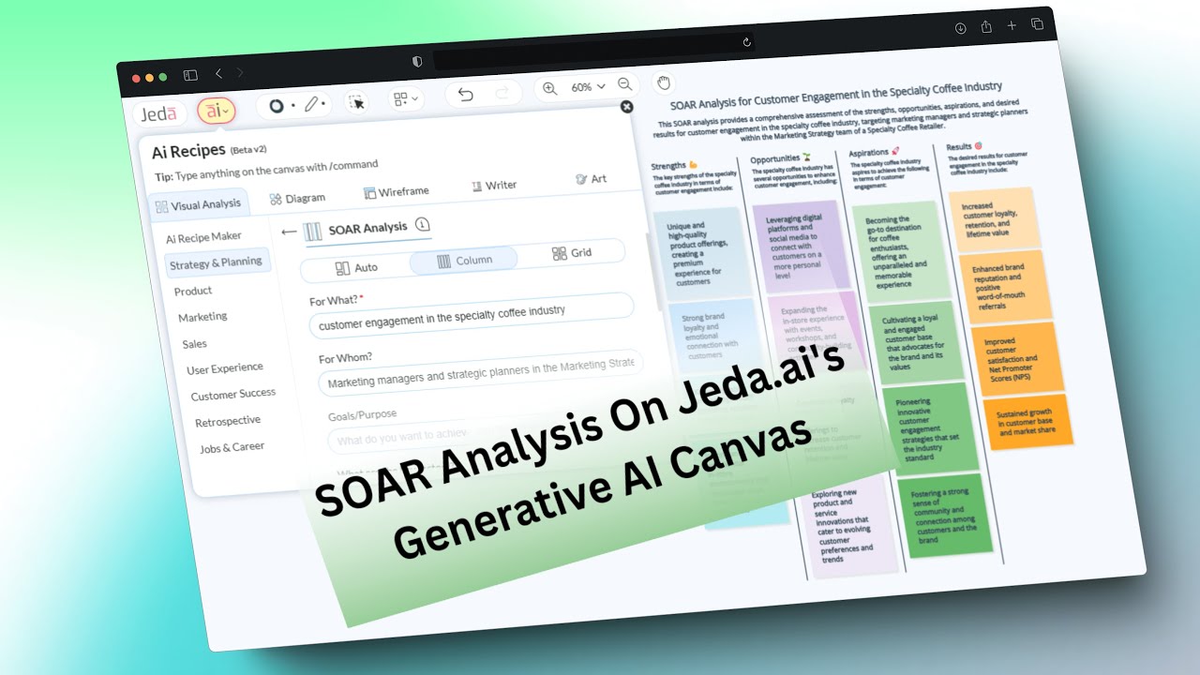Screen dimensions: 1200x675
Task: Select the 'Improved customer satisfaction' NPS note
Action: point(1016,357)
